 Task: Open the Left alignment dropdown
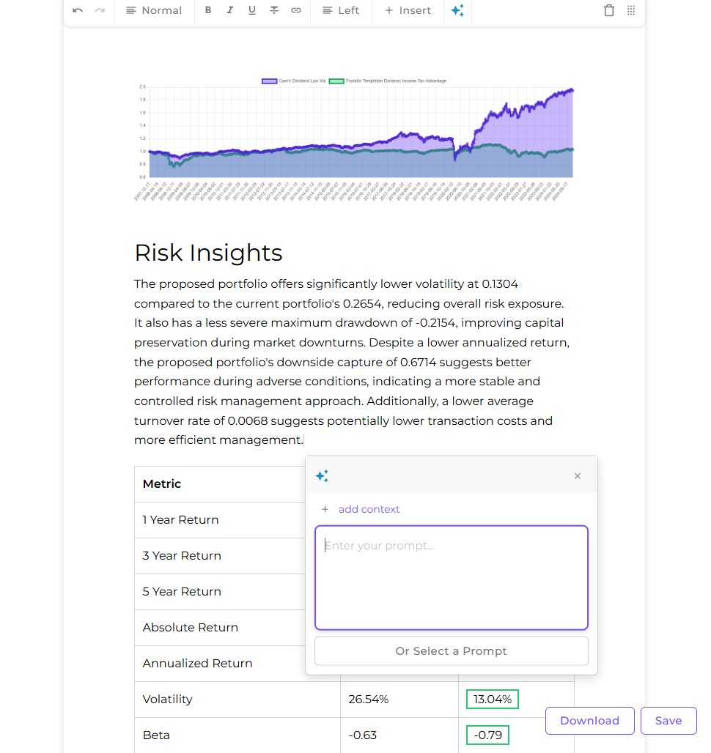point(341,10)
